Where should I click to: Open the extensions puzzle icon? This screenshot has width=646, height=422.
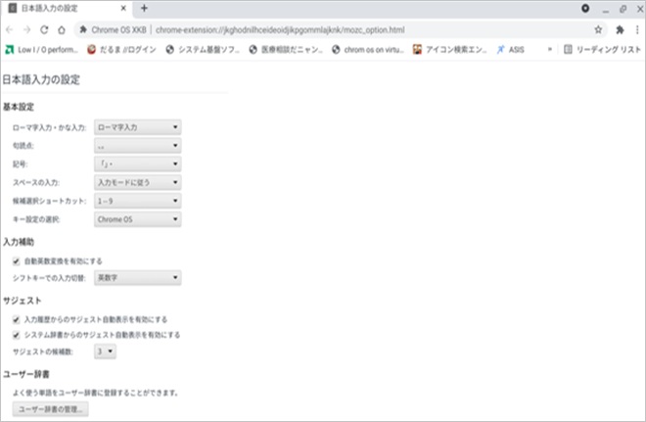click(x=620, y=29)
